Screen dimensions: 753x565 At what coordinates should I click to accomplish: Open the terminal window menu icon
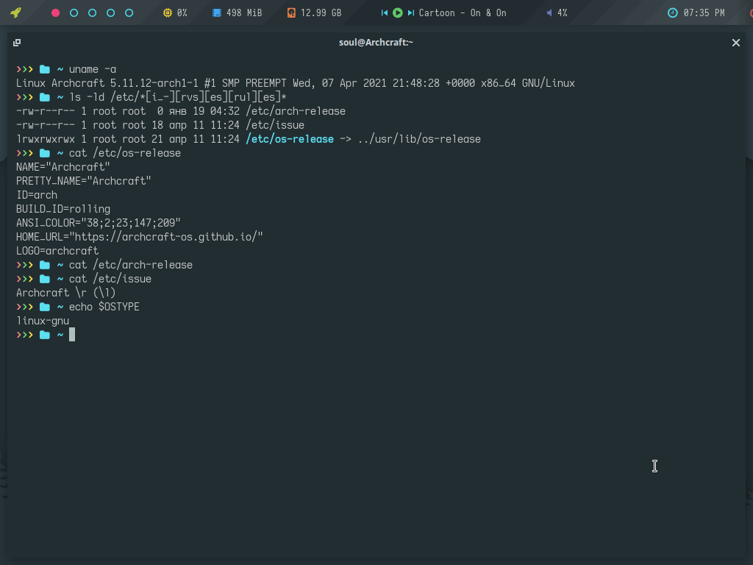pyautogui.click(x=17, y=43)
